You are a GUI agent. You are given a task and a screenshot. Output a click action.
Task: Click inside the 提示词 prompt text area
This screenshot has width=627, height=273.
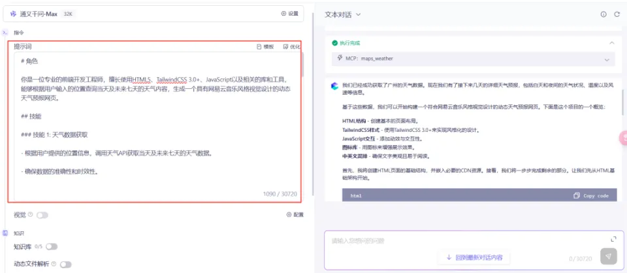click(158, 126)
